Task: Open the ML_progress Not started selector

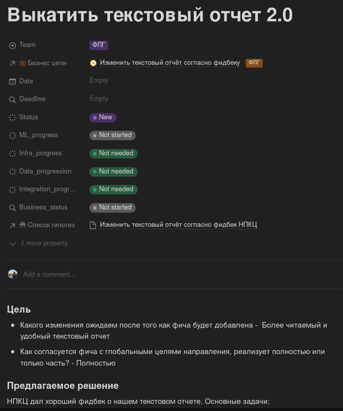Action: (x=112, y=135)
